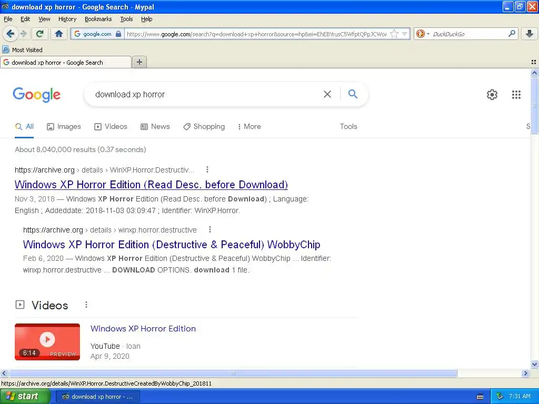The height and width of the screenshot is (404, 539).
Task: Click vertical scrollbar down arrow
Action: pos(534,364)
